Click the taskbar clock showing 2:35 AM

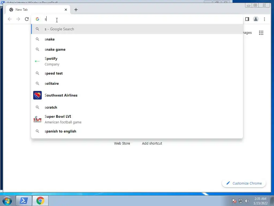[260, 201]
